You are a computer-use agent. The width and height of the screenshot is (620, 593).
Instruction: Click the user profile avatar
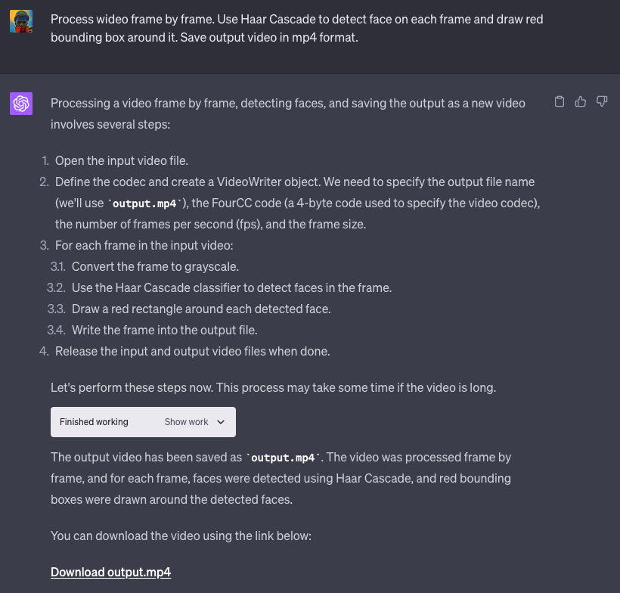(x=21, y=21)
